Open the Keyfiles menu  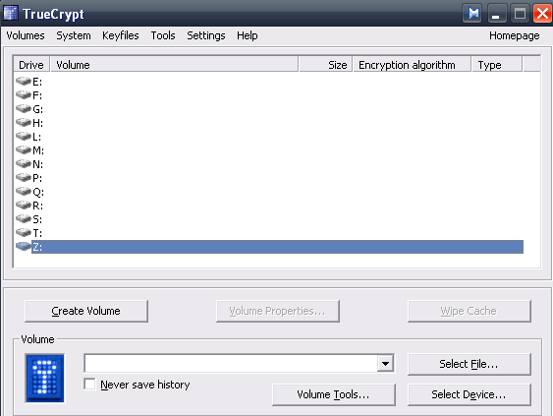coord(121,35)
